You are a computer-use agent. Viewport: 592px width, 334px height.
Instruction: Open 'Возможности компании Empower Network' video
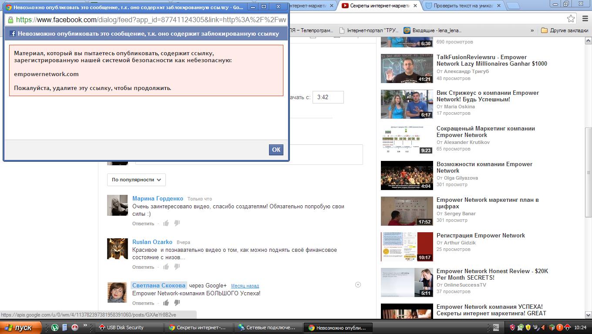[x=484, y=167]
